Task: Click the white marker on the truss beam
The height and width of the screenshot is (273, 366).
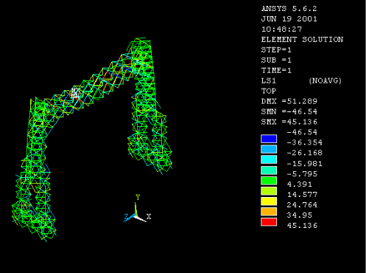Action: coord(75,94)
